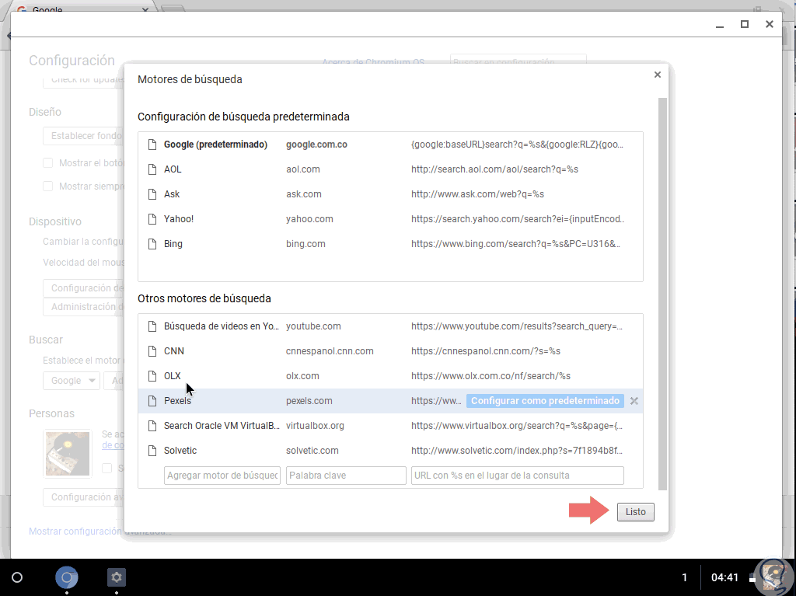Click the Palabra clave input field
Viewport: 796px width, 596px height.
pos(346,476)
